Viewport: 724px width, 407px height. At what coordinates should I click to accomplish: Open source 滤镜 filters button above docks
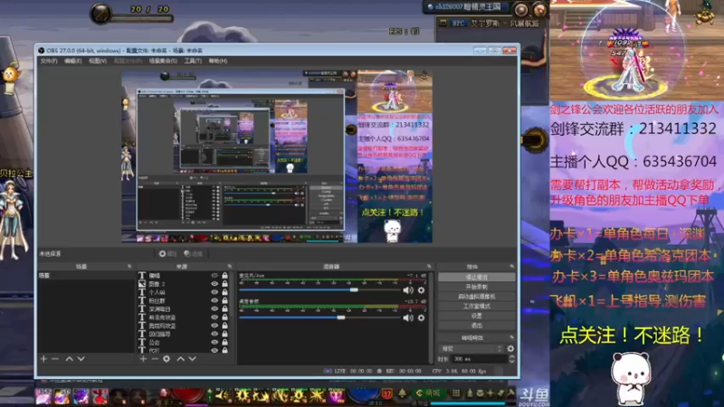(194, 254)
